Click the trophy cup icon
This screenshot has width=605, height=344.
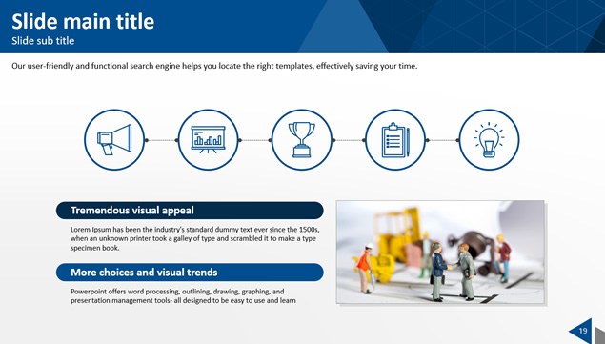point(302,140)
